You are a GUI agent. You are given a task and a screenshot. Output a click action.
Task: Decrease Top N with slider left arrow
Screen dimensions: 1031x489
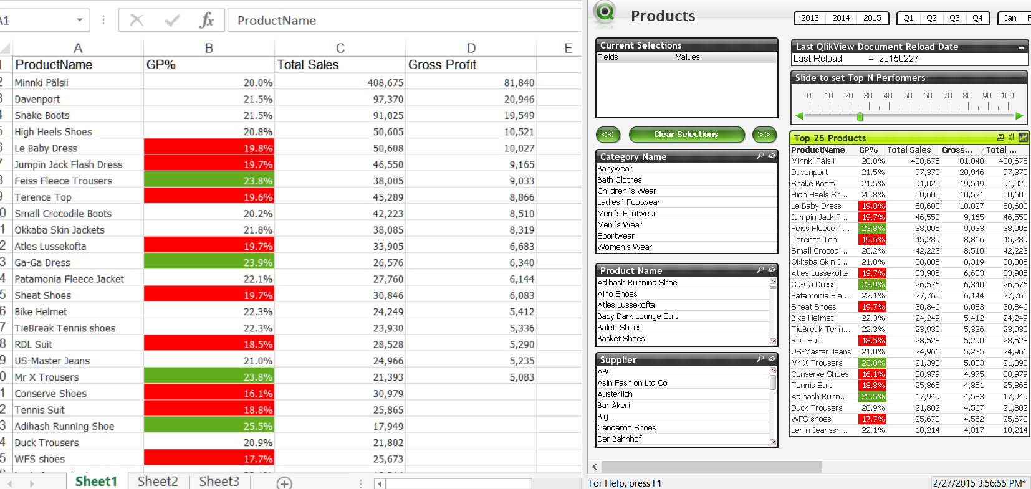[x=800, y=116]
